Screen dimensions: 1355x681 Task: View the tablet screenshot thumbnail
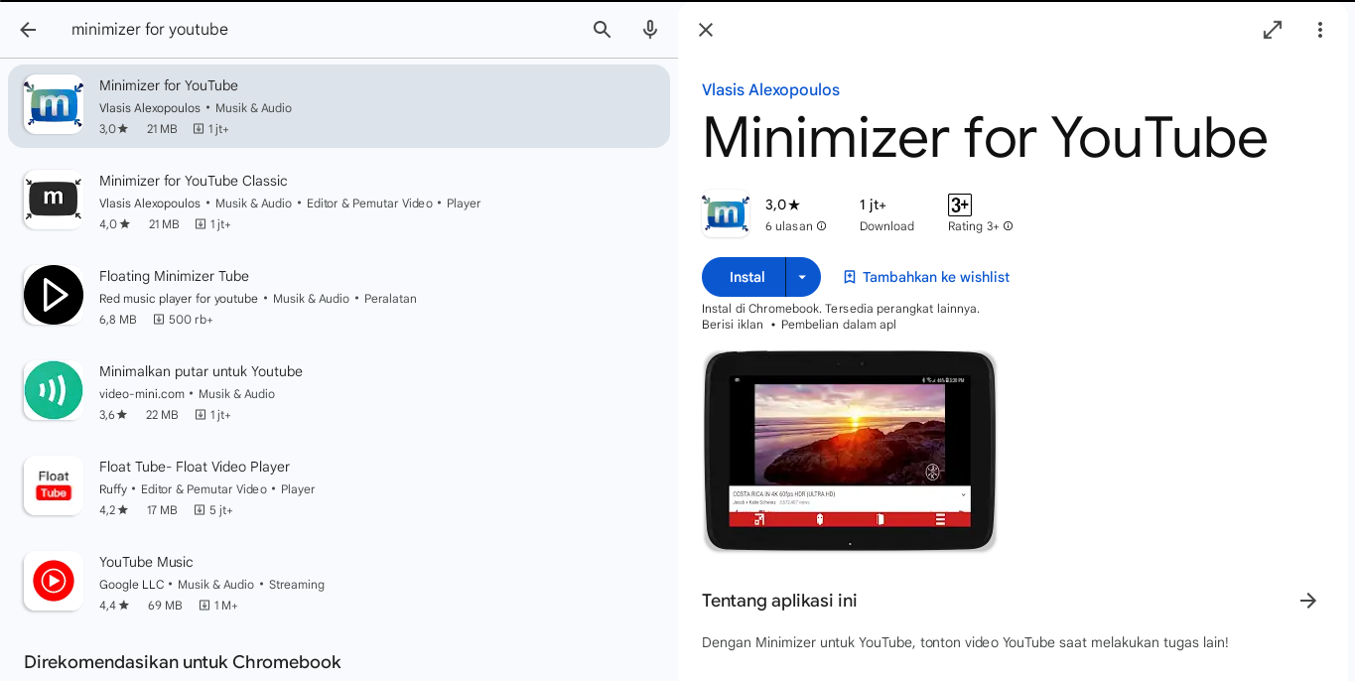coord(850,451)
